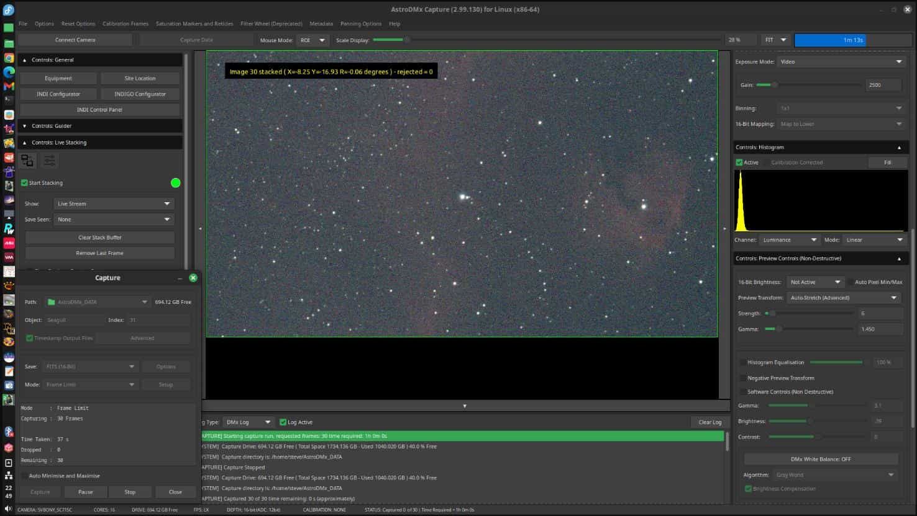
Task: Open the live stacking settings sliders icon
Action: [49, 161]
